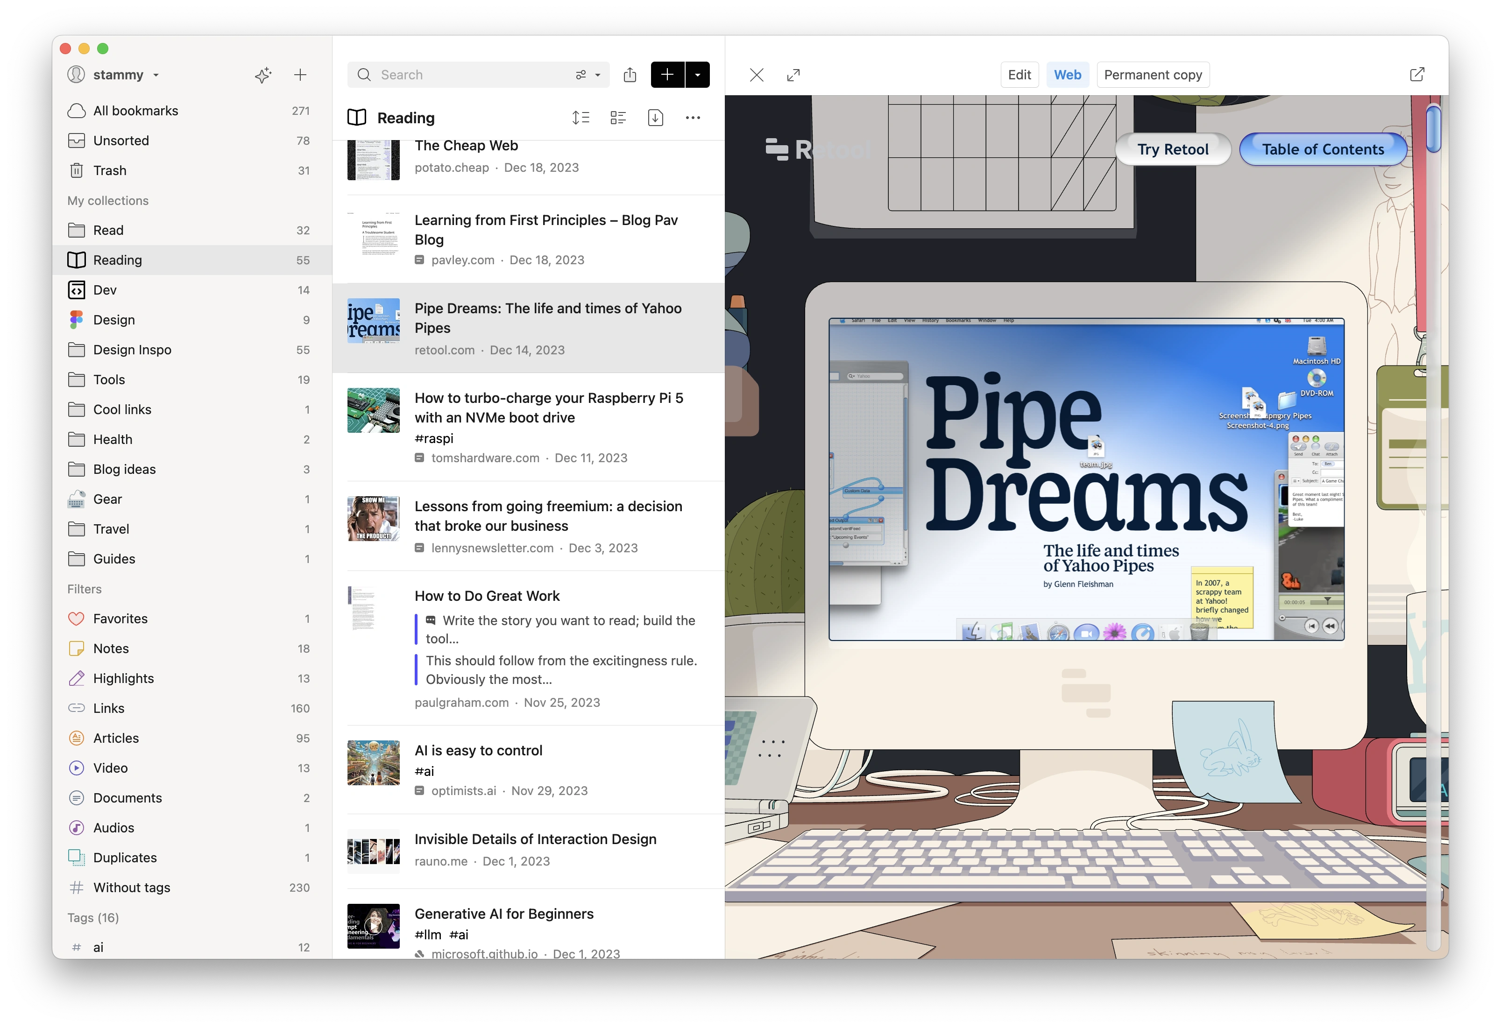Click the Filters section header

click(x=85, y=589)
